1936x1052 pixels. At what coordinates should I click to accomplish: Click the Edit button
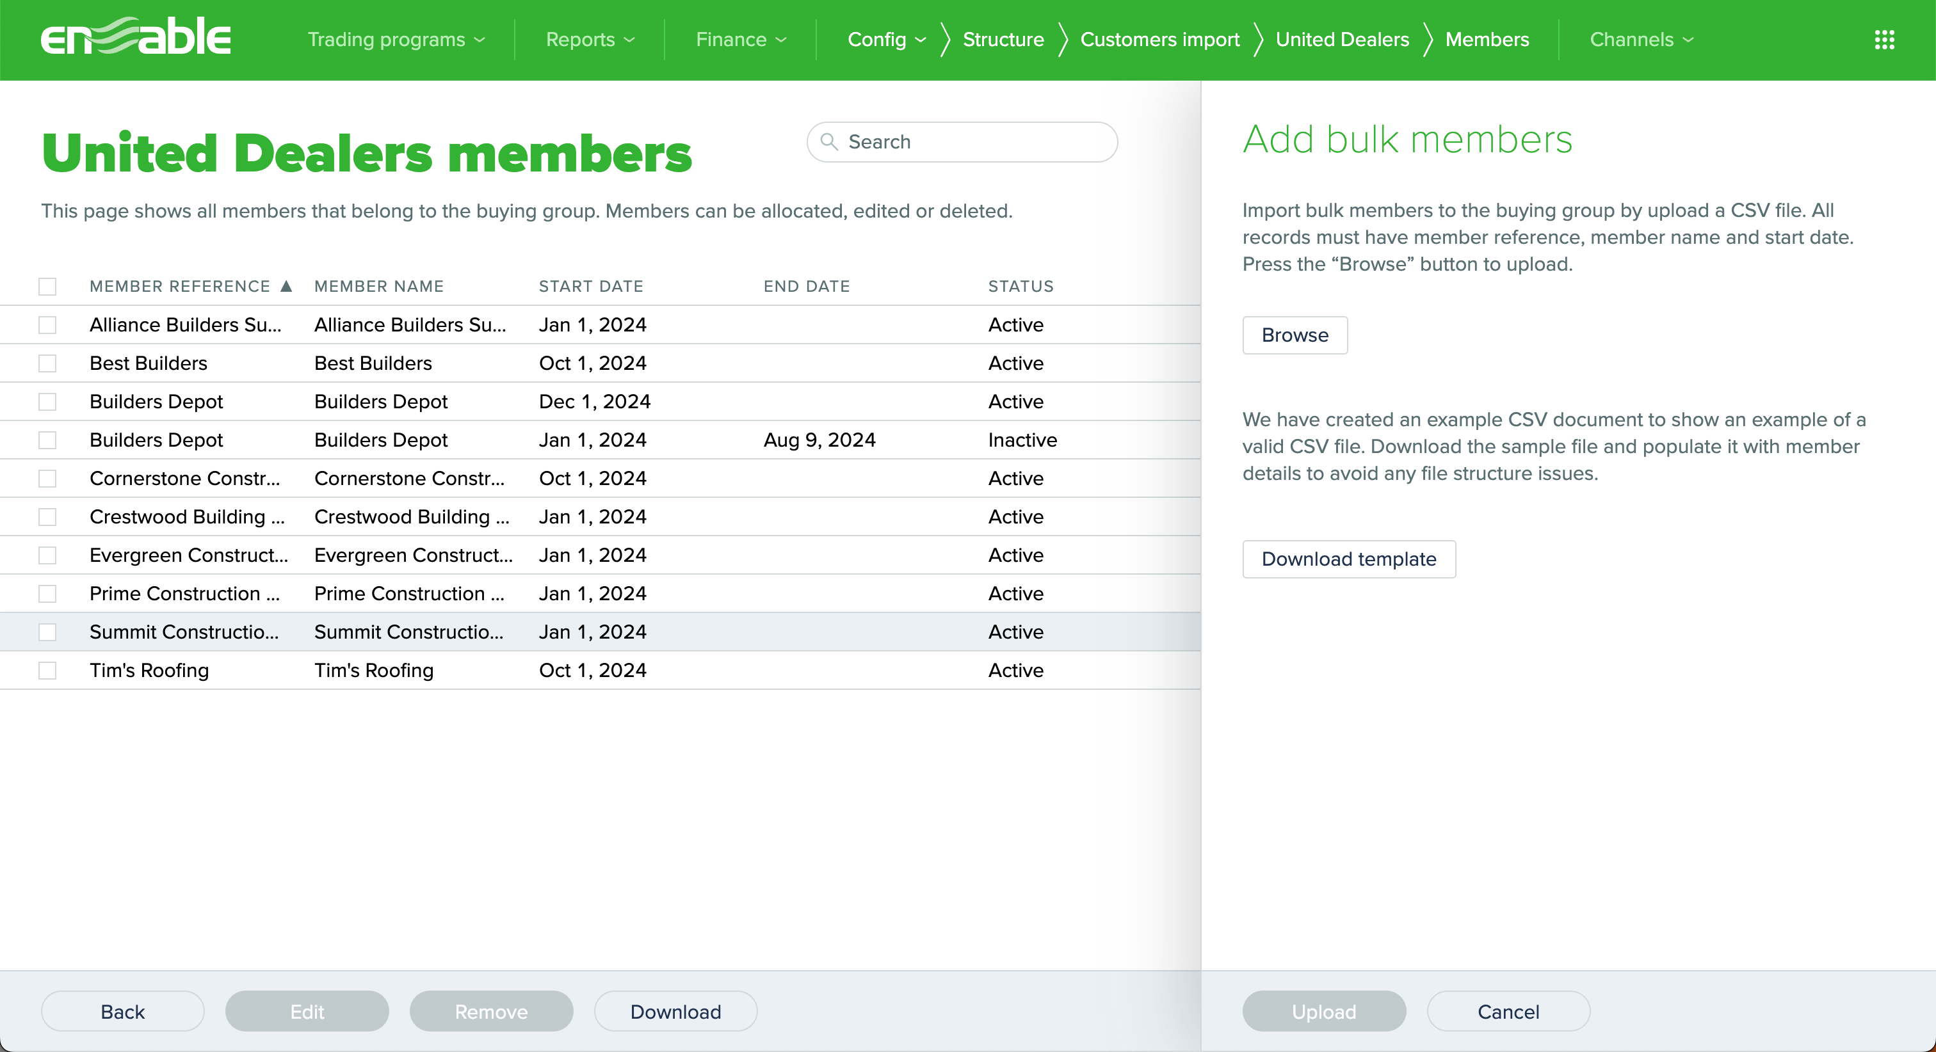307,1010
